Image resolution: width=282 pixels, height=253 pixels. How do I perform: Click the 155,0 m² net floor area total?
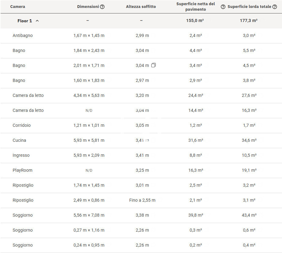pos(196,21)
